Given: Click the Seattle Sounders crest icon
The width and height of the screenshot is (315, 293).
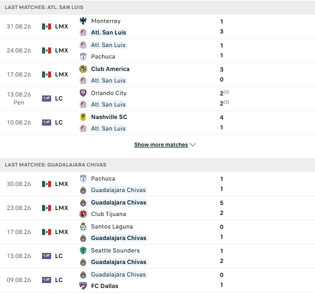Looking at the screenshot, I should 83,250.
